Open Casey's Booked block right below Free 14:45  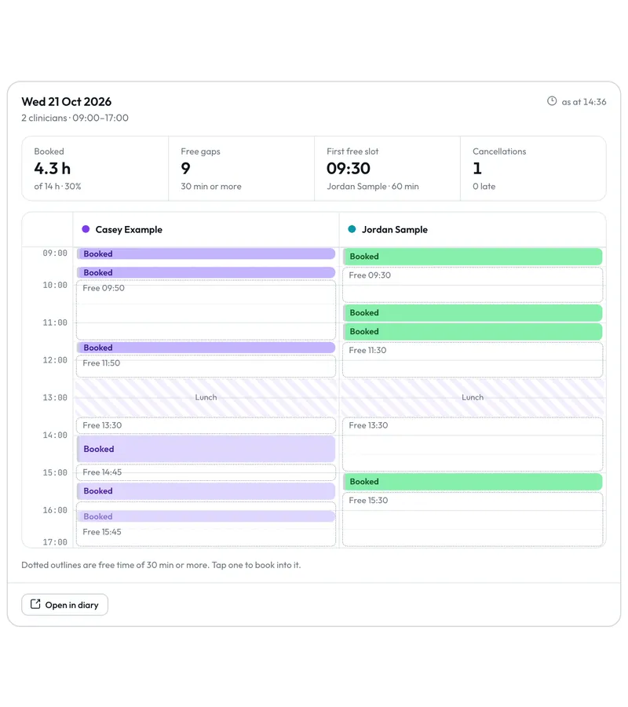point(206,491)
